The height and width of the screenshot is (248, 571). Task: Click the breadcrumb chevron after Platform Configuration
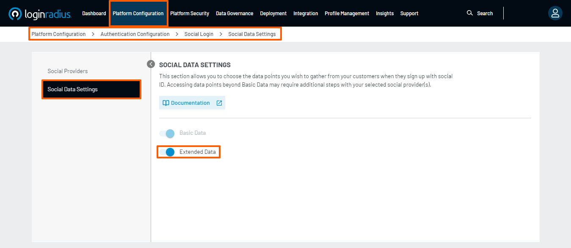coord(93,34)
